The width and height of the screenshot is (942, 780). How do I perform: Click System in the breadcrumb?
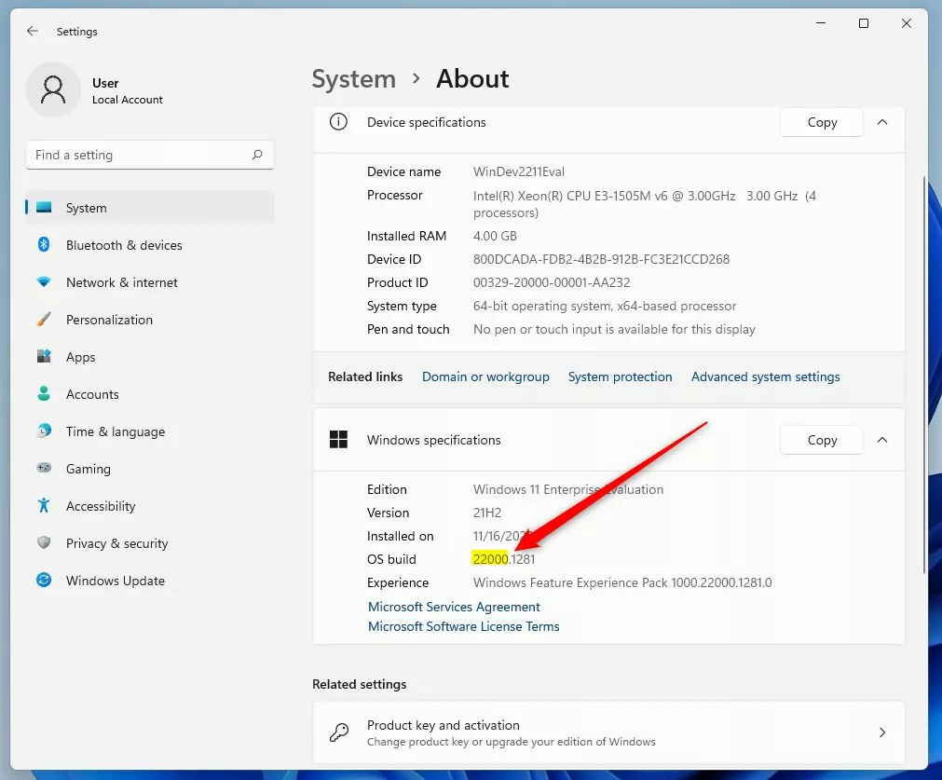click(x=354, y=79)
